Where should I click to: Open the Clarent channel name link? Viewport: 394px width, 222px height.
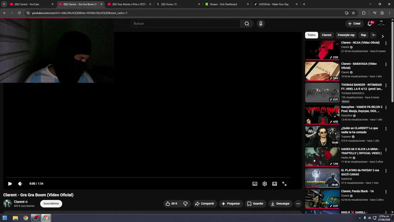pos(19,202)
